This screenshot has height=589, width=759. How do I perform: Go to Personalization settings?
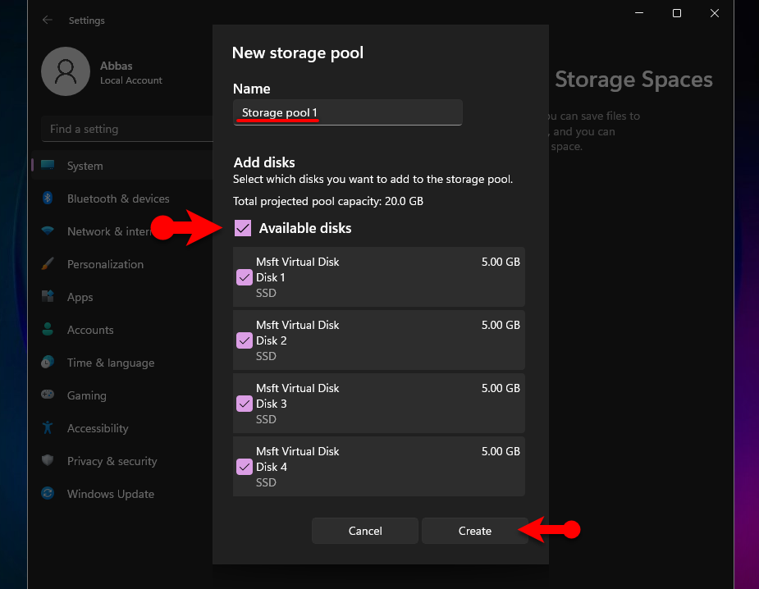point(122,264)
